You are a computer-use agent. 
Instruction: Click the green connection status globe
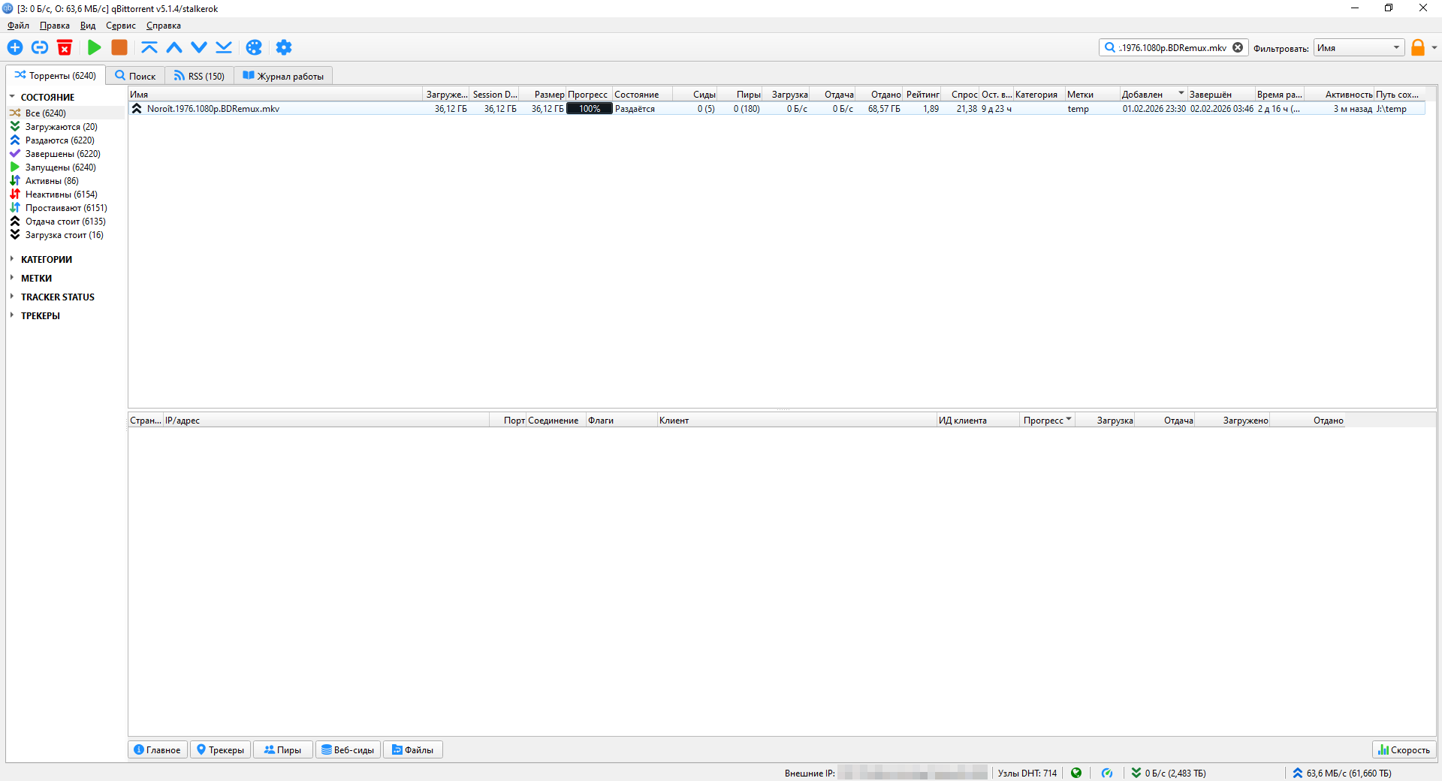pyautogui.click(x=1076, y=773)
